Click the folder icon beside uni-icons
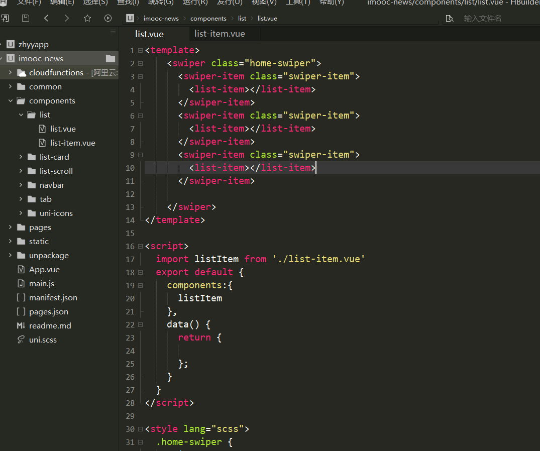Screen dimensions: 540x451 (x=32, y=213)
